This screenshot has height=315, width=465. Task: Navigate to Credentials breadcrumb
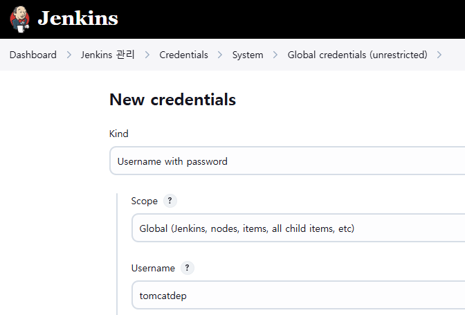[183, 55]
